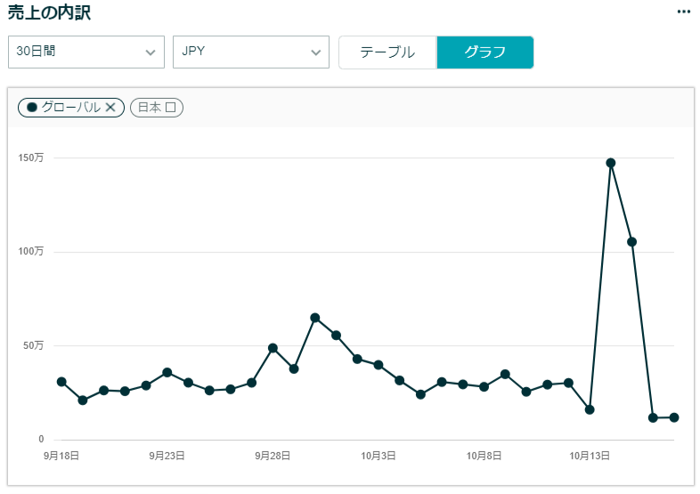Viewport: 700px width, 494px height.
Task: Open the JPY currency dropdown
Action: click(250, 52)
